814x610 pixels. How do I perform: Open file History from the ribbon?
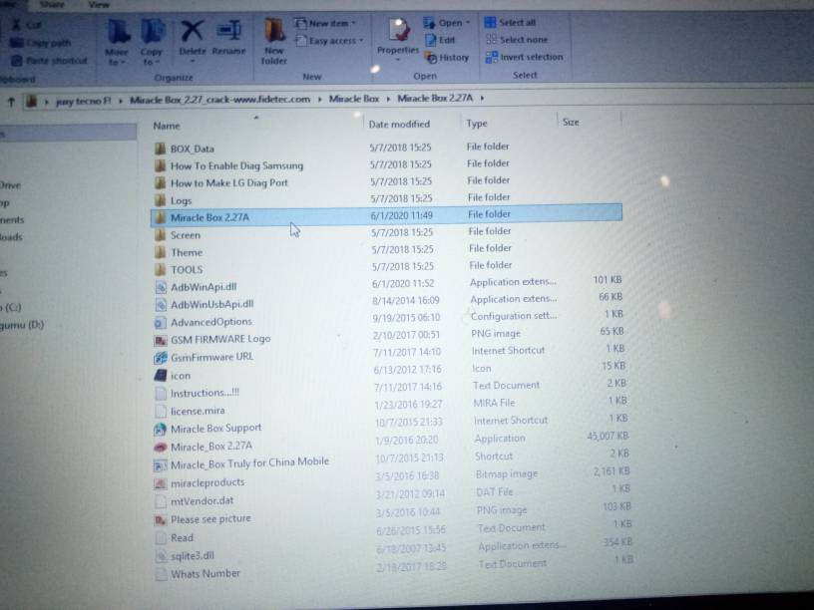(447, 58)
